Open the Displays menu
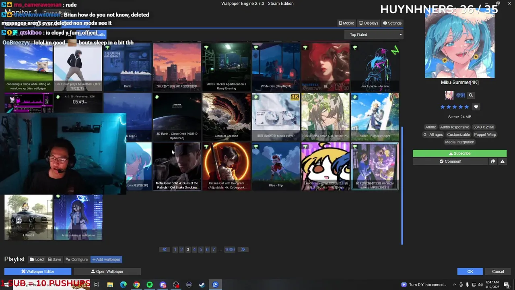The height and width of the screenshot is (290, 515). point(369,23)
